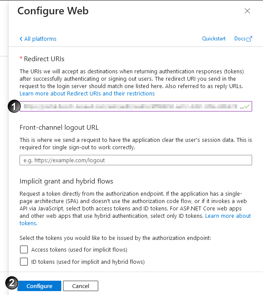Image resolution: width=263 pixels, height=295 pixels.
Task: Click the numbered step 1 marker
Action: pos(14,107)
